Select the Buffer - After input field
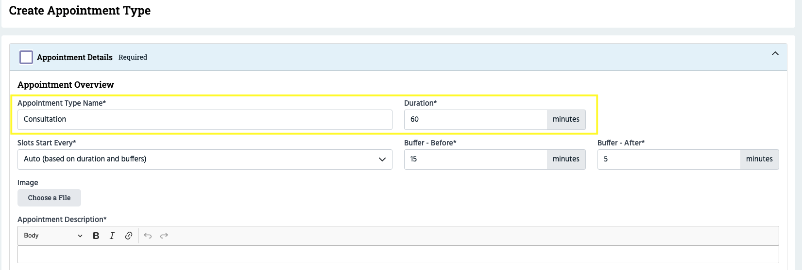The width and height of the screenshot is (802, 270). coord(668,159)
